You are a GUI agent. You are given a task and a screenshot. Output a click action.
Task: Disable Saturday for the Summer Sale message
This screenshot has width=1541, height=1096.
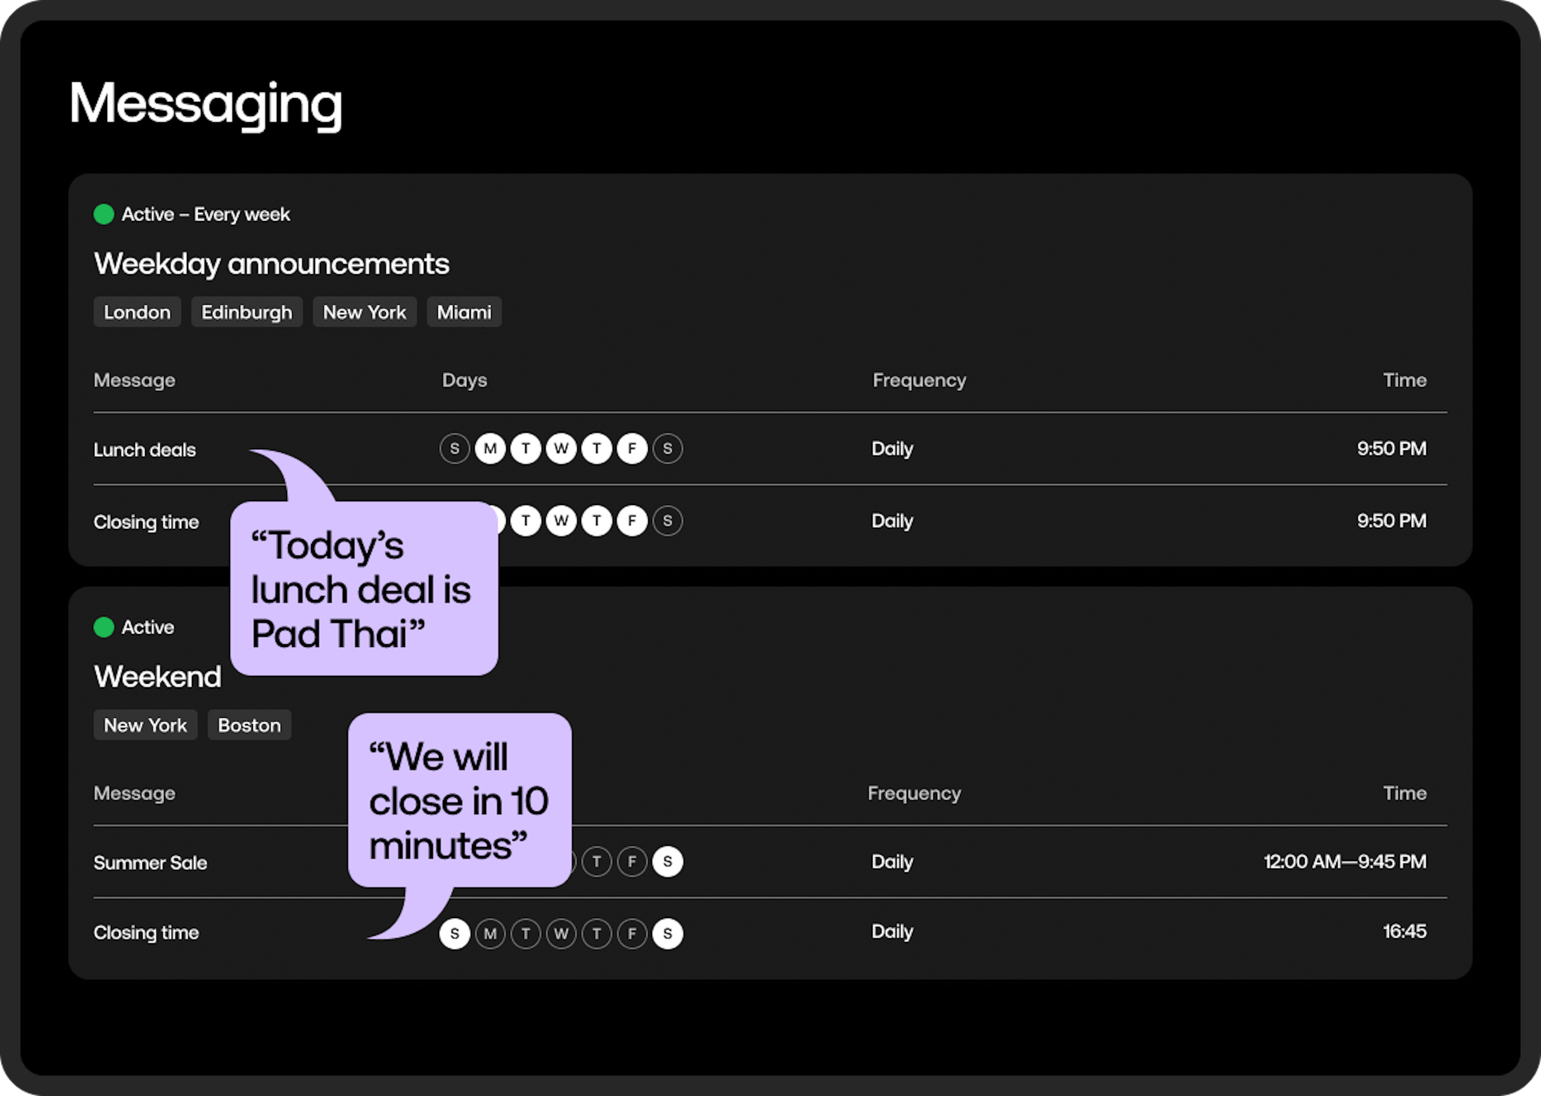pyautogui.click(x=668, y=862)
